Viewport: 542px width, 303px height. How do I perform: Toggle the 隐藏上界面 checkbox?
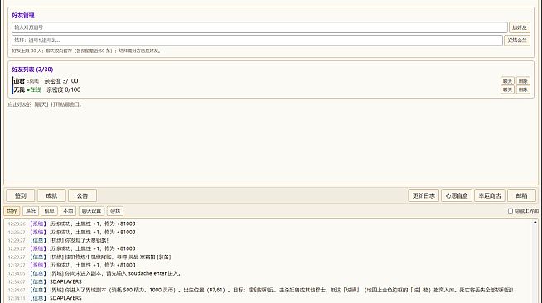pos(511,211)
